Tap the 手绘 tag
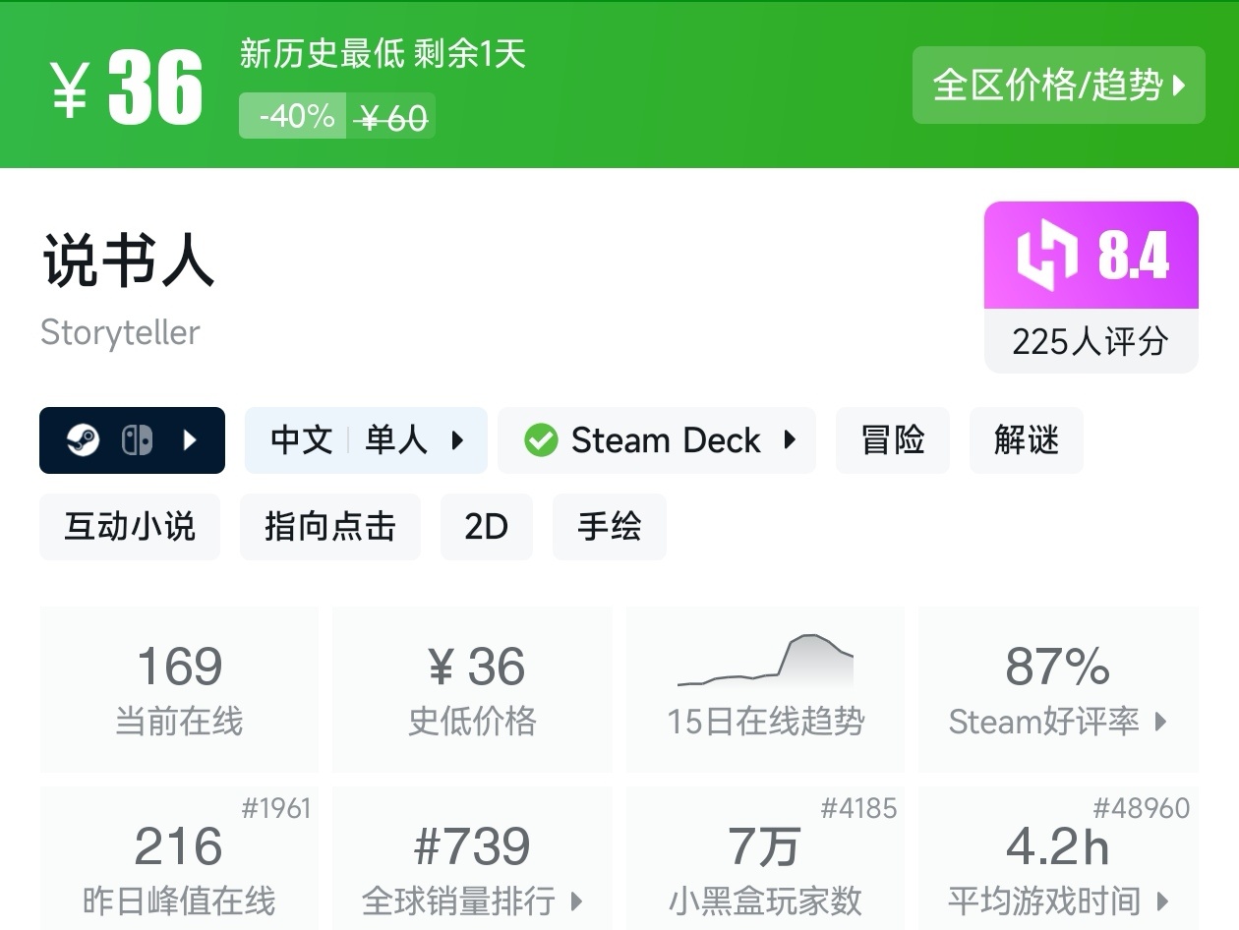 [x=609, y=527]
